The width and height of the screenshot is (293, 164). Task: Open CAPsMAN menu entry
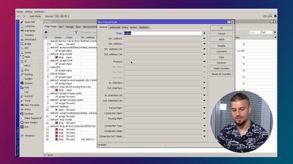coord(29,26)
